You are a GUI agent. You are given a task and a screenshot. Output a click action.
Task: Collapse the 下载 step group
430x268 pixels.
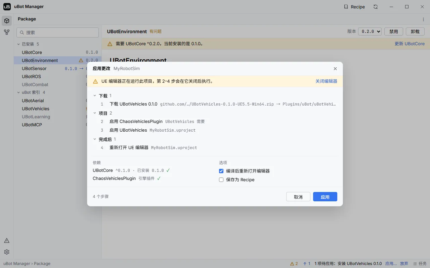click(95, 96)
